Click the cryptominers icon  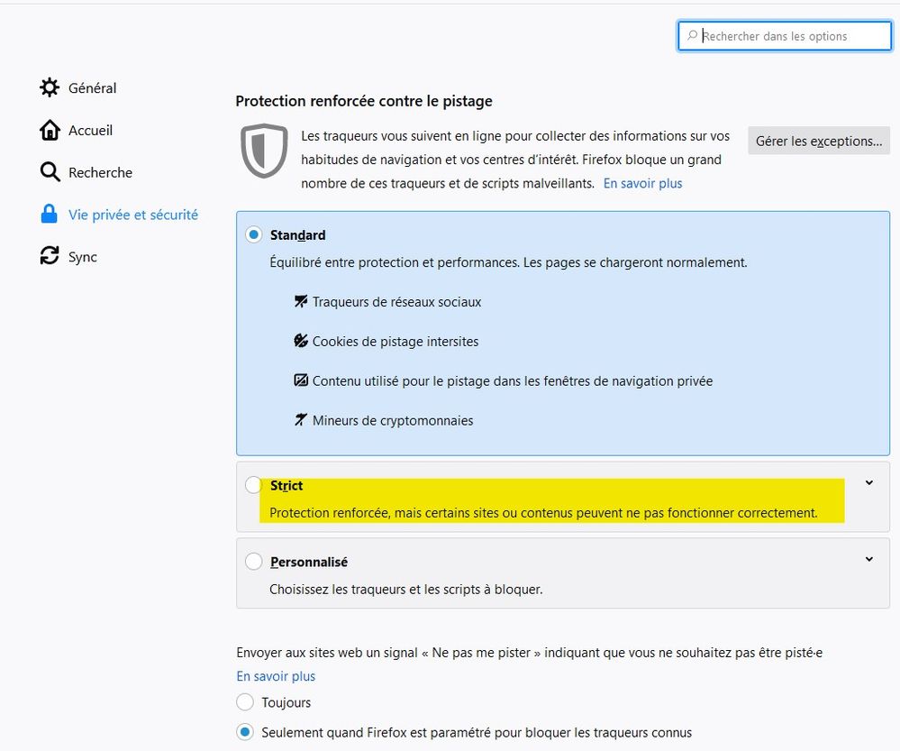[x=301, y=420]
